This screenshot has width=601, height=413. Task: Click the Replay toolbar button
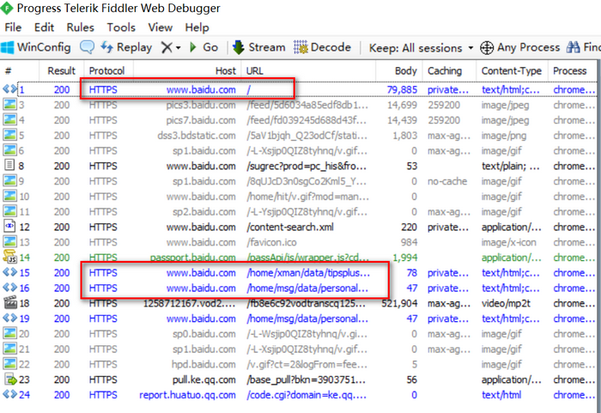126,47
